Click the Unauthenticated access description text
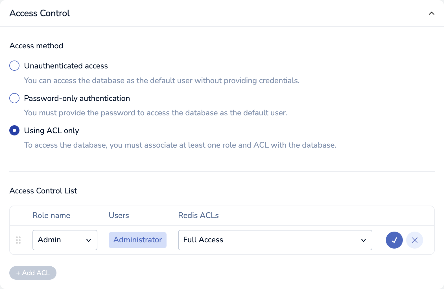The image size is (444, 289). pos(161,81)
